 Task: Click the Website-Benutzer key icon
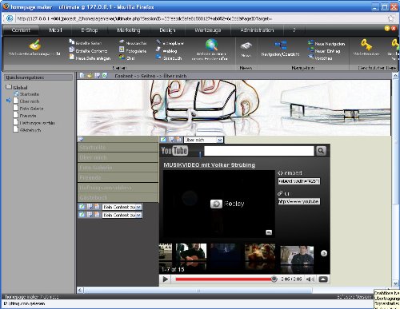pyautogui.click(x=366, y=45)
